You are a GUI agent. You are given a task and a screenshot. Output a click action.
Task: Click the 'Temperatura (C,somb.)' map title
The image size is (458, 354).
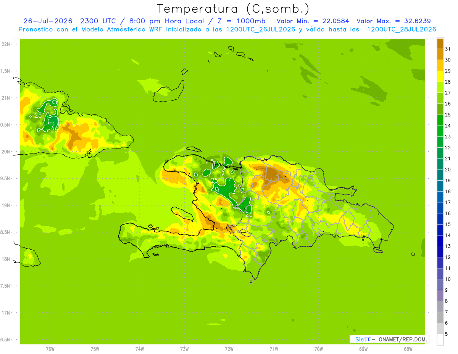click(x=233, y=9)
